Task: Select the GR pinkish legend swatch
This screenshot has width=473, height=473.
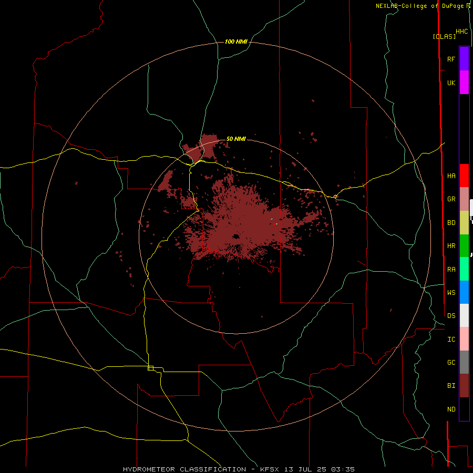Action: (464, 199)
